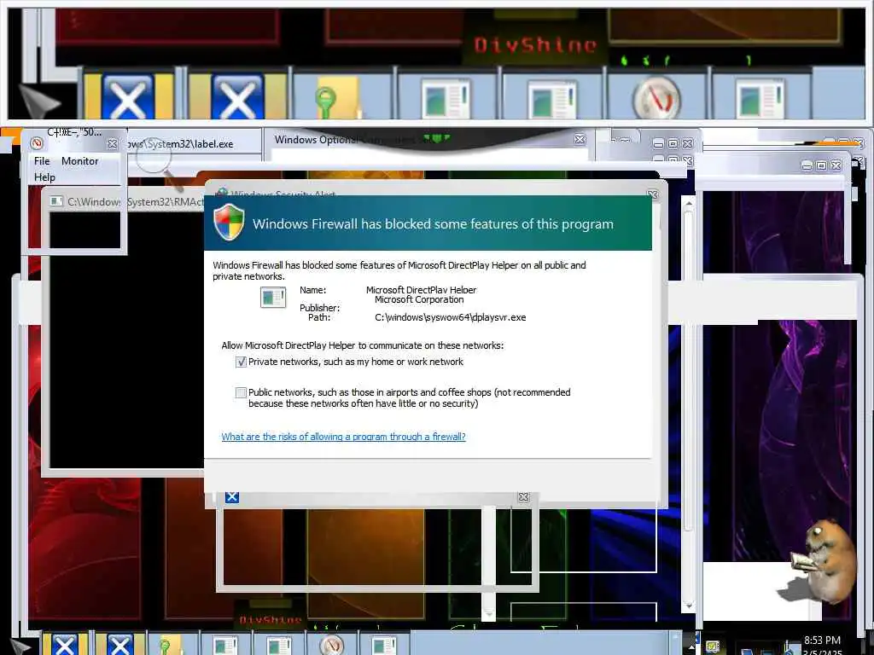
Task: Check the Private networks checkbox
Action: click(241, 362)
